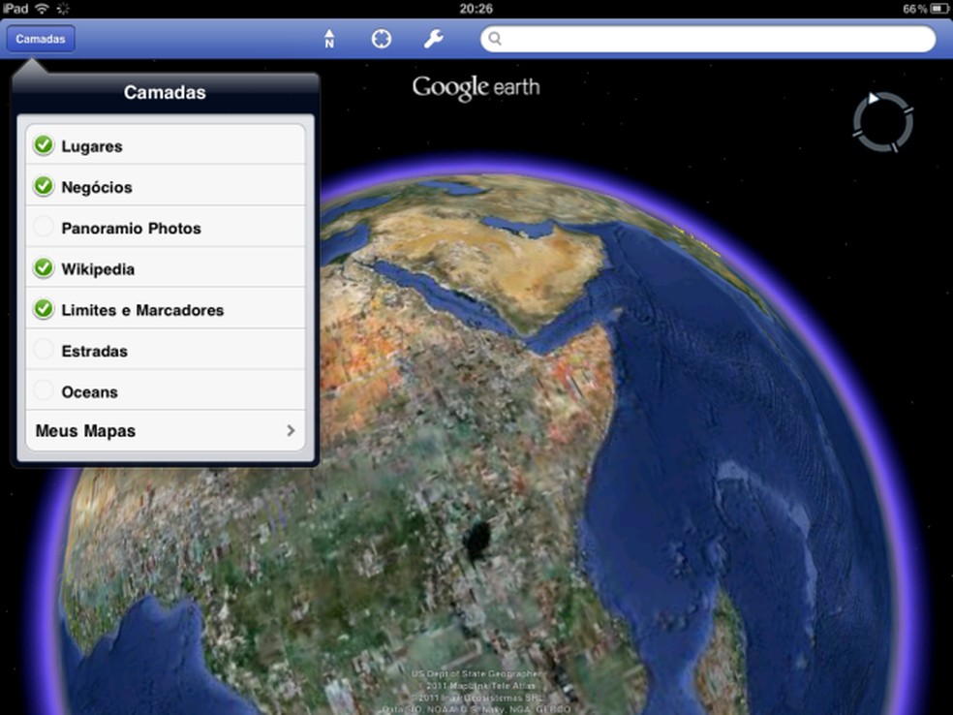
Task: Focus the search input field
Action: tap(708, 39)
